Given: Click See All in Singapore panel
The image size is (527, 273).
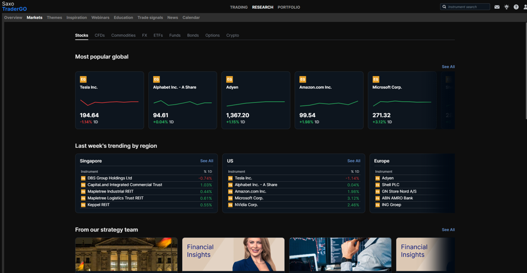Looking at the screenshot, I should [207, 161].
